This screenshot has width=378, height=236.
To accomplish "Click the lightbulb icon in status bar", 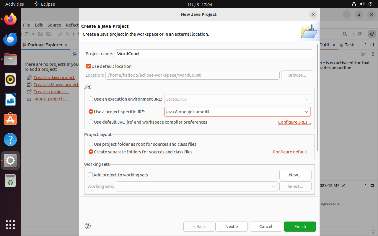I will coord(373,231).
